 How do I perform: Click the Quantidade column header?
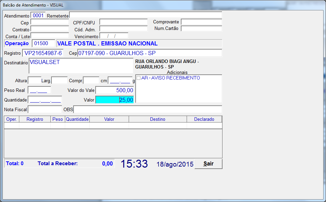[77, 119]
